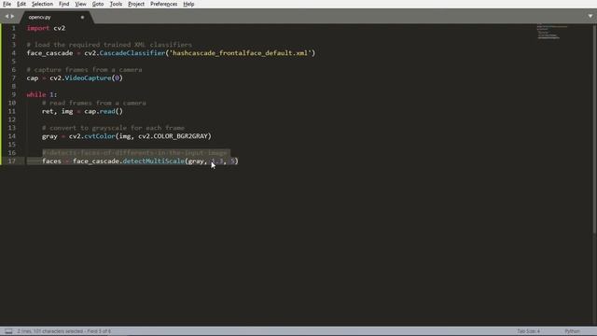The height and width of the screenshot is (336, 597).
Task: Click 'CascadeClassifier' on line 4
Action: (132, 53)
